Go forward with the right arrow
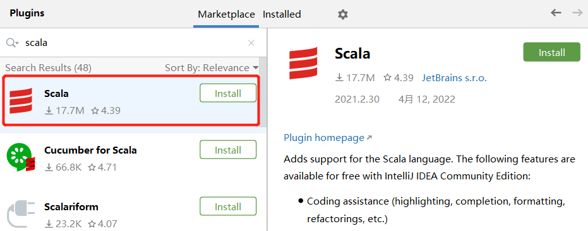Image resolution: width=588 pixels, height=231 pixels. tap(577, 13)
